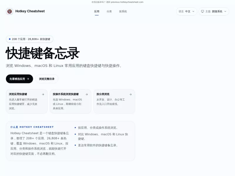
Task: Click the subtitle starting 浏览 Windows、macOS 和 Linux
Action: click(x=64, y=66)
